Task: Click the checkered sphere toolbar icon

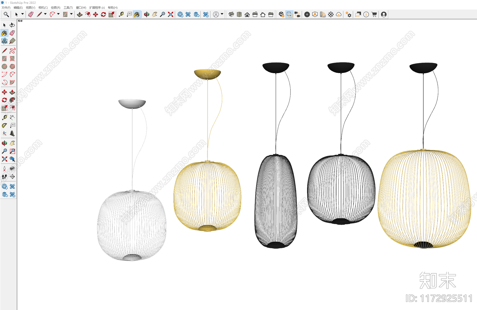Action: (331, 14)
